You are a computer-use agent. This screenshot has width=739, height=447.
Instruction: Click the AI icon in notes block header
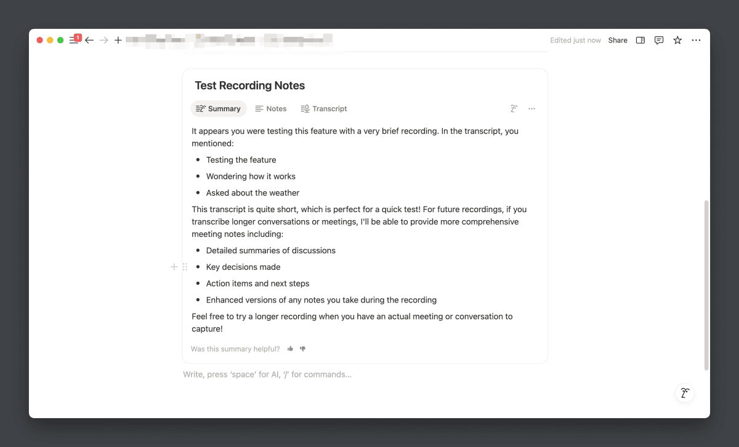click(514, 109)
